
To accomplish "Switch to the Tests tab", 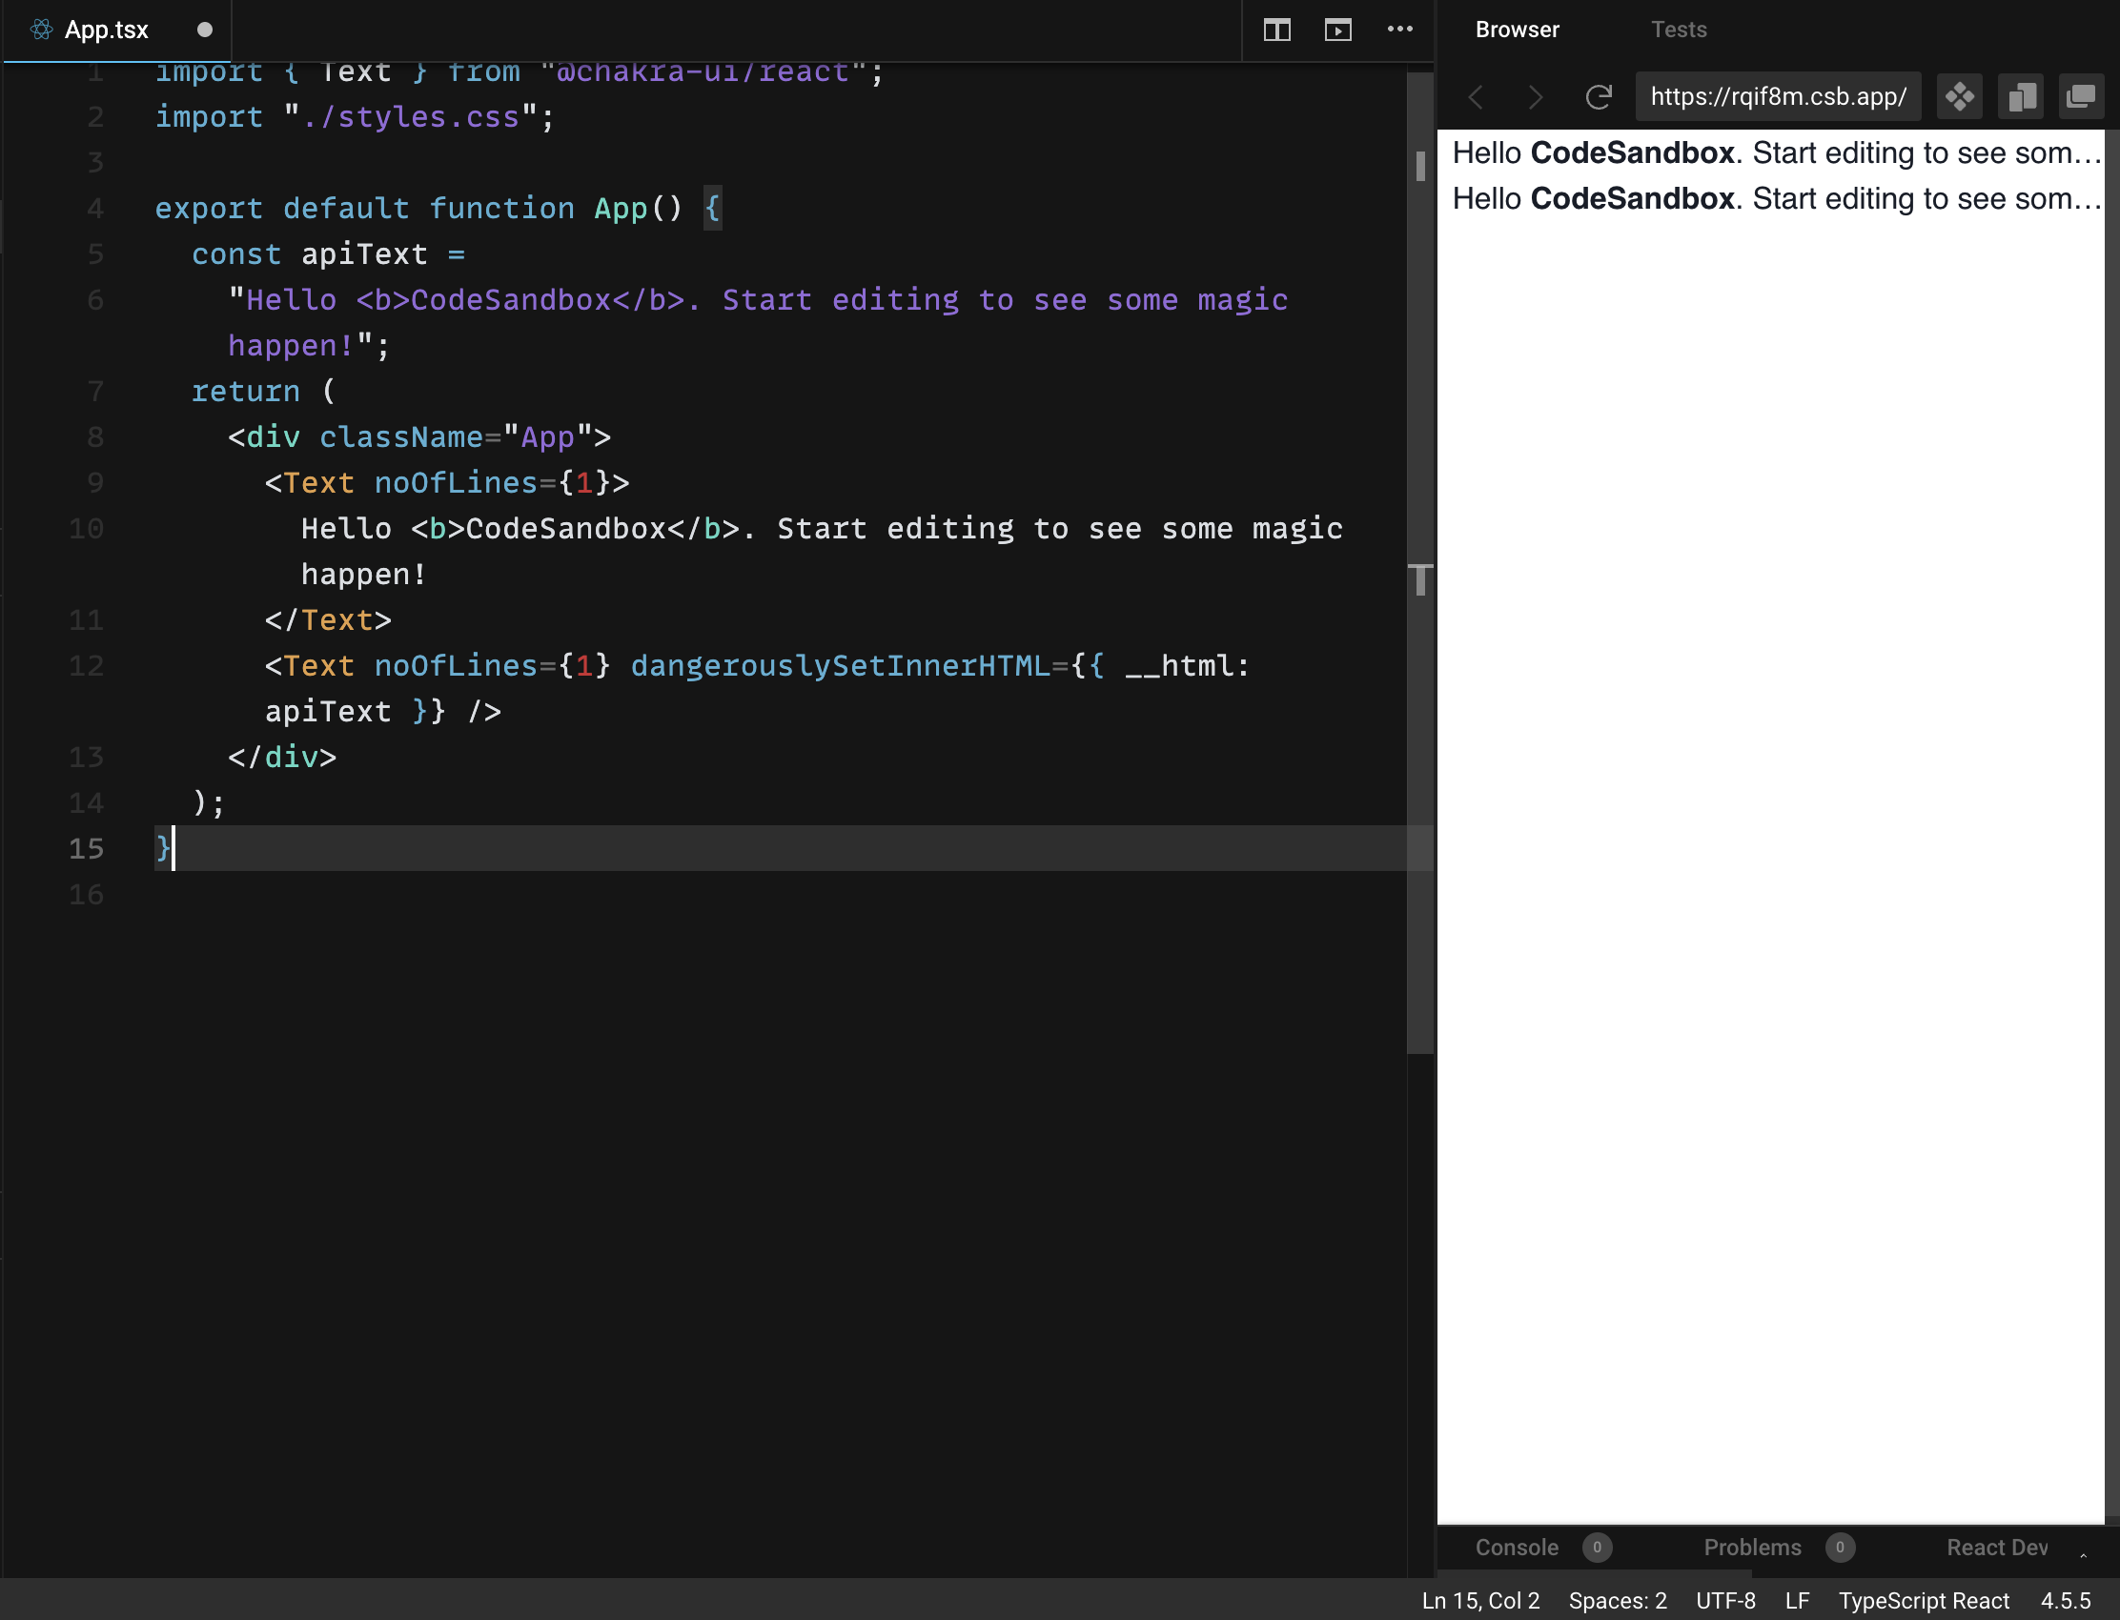I will tap(1679, 29).
